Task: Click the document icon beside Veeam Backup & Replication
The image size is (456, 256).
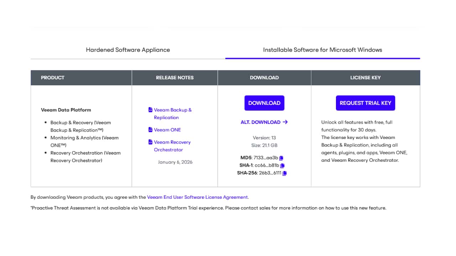Action: [x=150, y=110]
